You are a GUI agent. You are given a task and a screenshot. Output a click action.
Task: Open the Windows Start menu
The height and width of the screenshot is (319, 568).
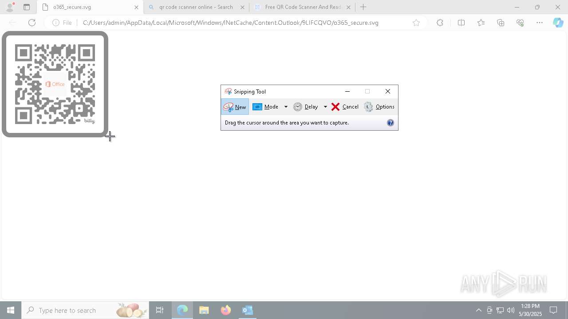tap(11, 310)
